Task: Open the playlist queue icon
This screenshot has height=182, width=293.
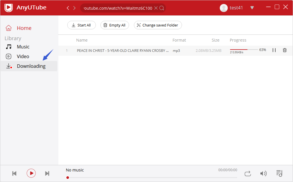Action: point(279,173)
